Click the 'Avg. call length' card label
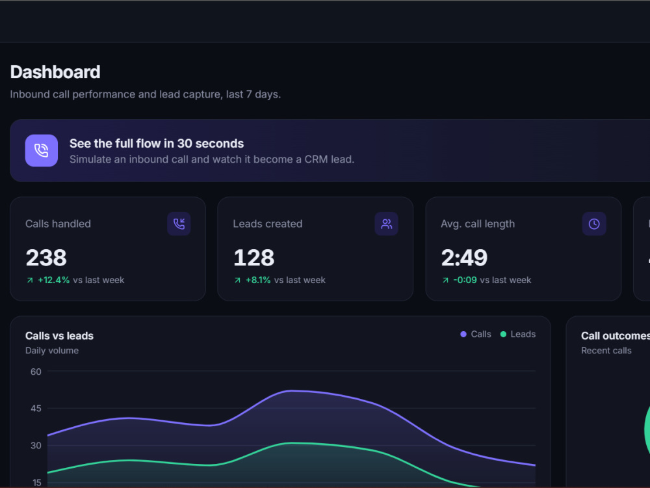Screen dimensions: 650x488 tap(478, 224)
